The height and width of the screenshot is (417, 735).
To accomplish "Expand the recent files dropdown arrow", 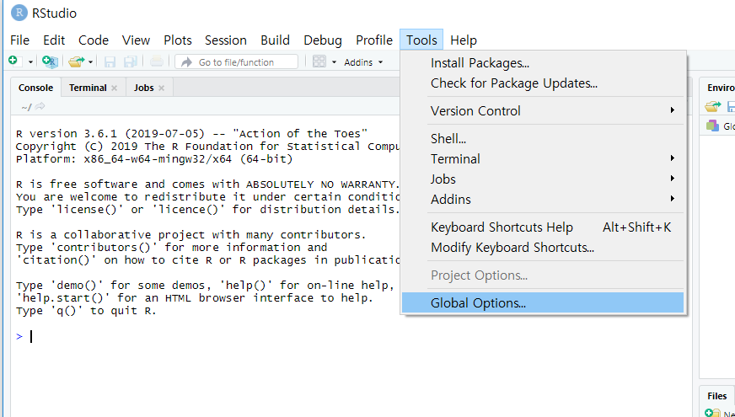I will point(90,62).
